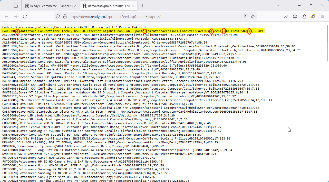Image resolution: width=329 pixels, height=182 pixels.
Task: Click the COSMA002 Cover Sony Verde line
Action: pyautogui.click(x=102, y=135)
